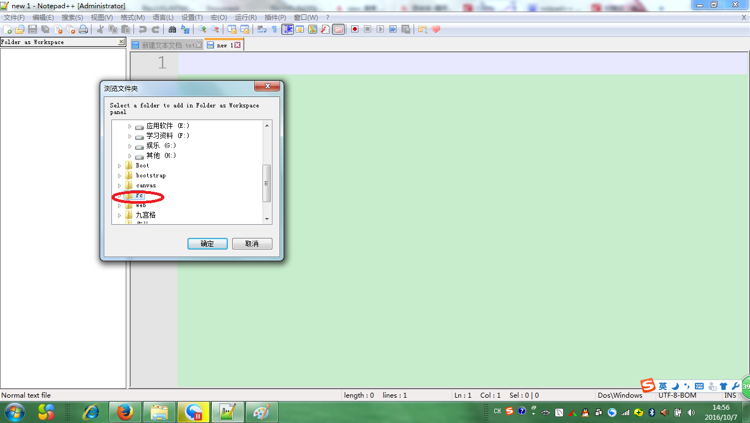Expand the Boot folder arrow
The height and width of the screenshot is (423, 750).
point(119,166)
